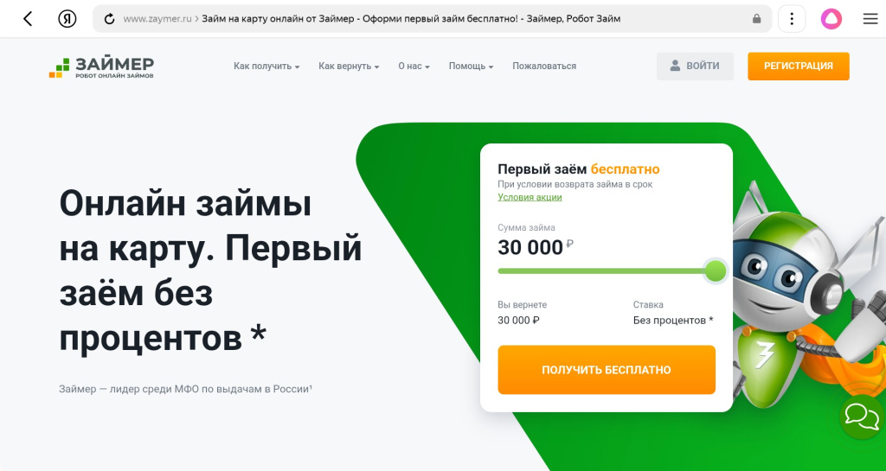Expand the "Как получить" dropdown
The height and width of the screenshot is (471, 886).
tap(266, 67)
